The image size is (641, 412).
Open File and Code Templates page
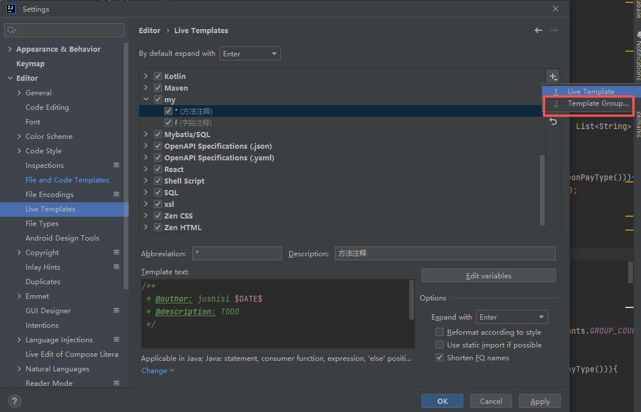click(67, 180)
